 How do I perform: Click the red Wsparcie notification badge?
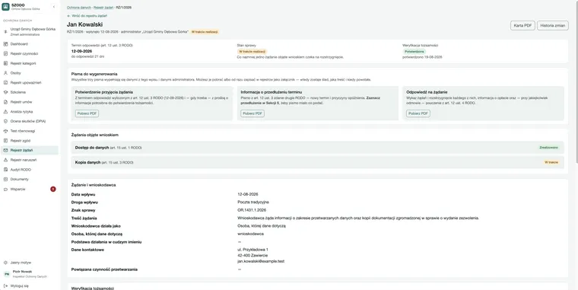(x=53, y=189)
